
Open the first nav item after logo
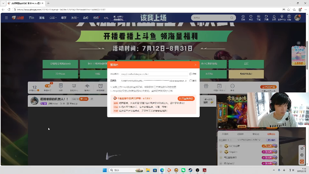pyautogui.click(x=31, y=18)
